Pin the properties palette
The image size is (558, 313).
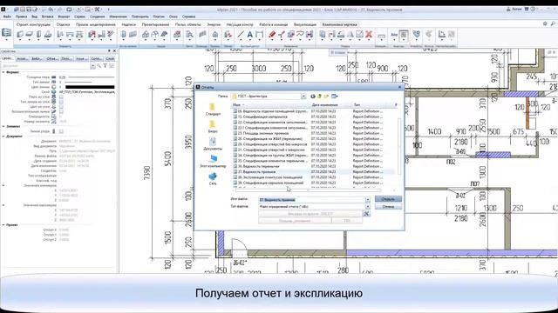click(x=109, y=51)
